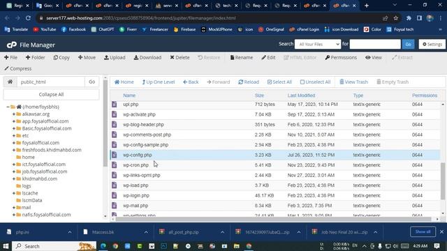
Task: Click the Copy toolbar button
Action: (x=61, y=57)
